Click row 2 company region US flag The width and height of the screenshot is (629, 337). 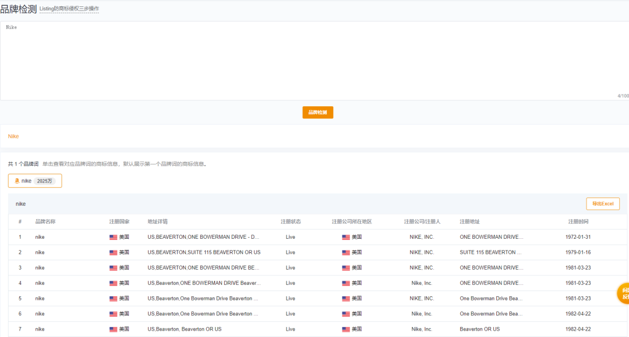pos(346,253)
